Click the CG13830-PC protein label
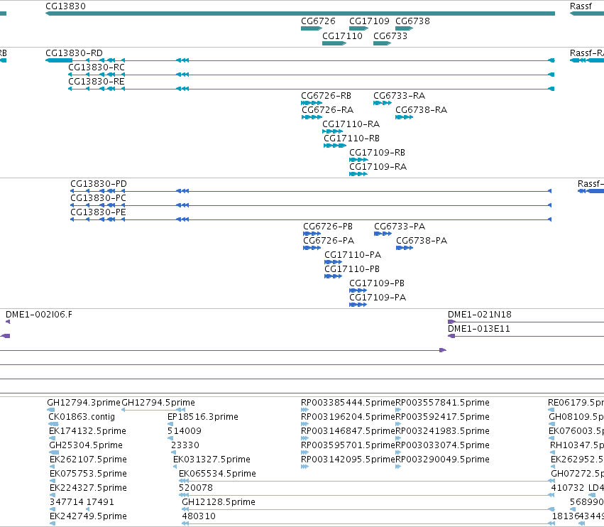 click(x=98, y=197)
